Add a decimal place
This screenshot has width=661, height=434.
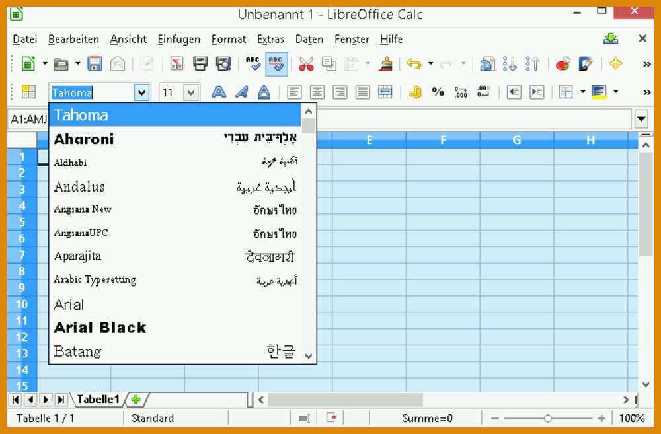click(461, 92)
